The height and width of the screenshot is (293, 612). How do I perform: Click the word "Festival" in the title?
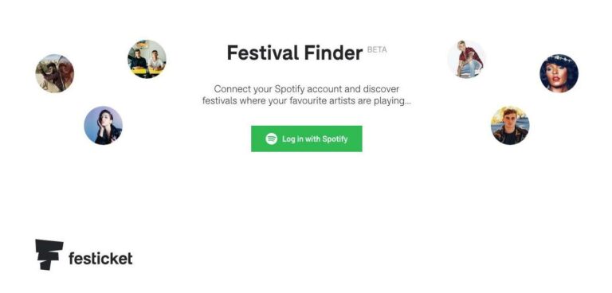tap(263, 53)
